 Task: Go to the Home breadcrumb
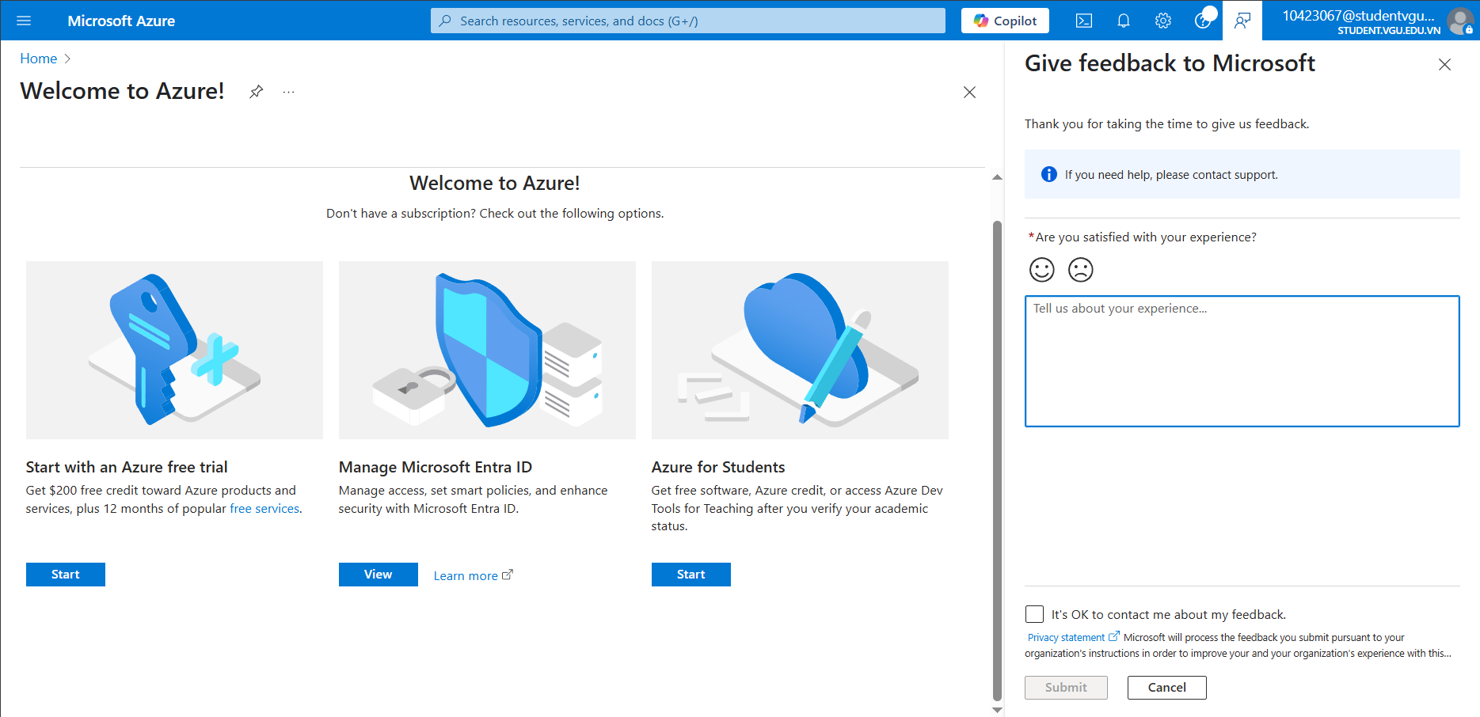[x=38, y=59]
